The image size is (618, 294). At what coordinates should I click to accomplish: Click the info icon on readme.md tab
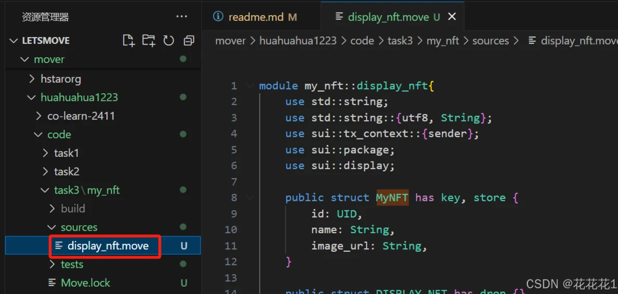(218, 17)
